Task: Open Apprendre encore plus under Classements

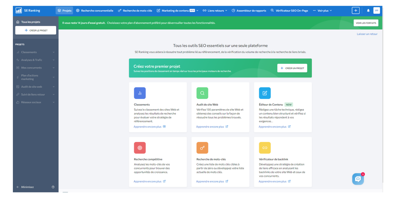Action: click(149, 127)
